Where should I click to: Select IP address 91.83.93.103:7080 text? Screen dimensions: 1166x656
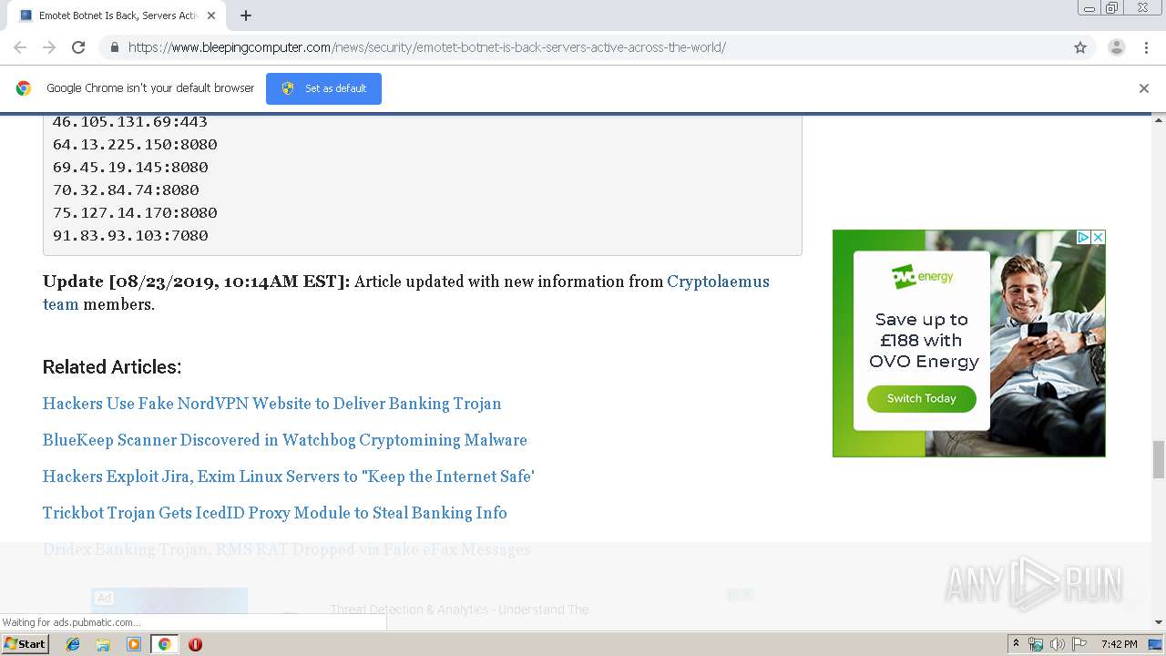(130, 235)
